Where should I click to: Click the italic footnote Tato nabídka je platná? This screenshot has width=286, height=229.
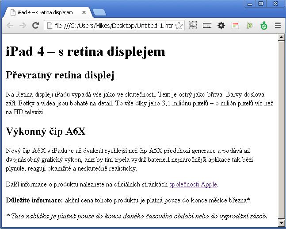(x=137, y=217)
